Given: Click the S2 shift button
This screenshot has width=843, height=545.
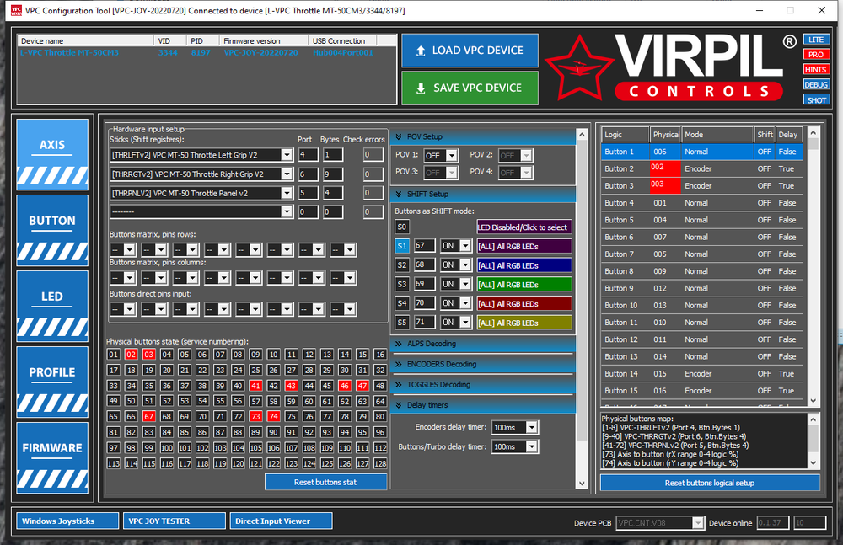Looking at the screenshot, I should coord(401,265).
